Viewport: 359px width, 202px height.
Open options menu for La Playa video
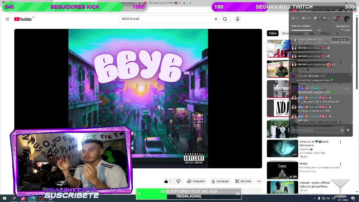[x=340, y=42]
